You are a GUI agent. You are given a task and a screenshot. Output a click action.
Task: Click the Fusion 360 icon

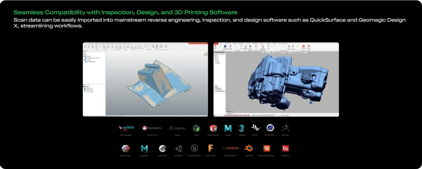tap(210, 149)
